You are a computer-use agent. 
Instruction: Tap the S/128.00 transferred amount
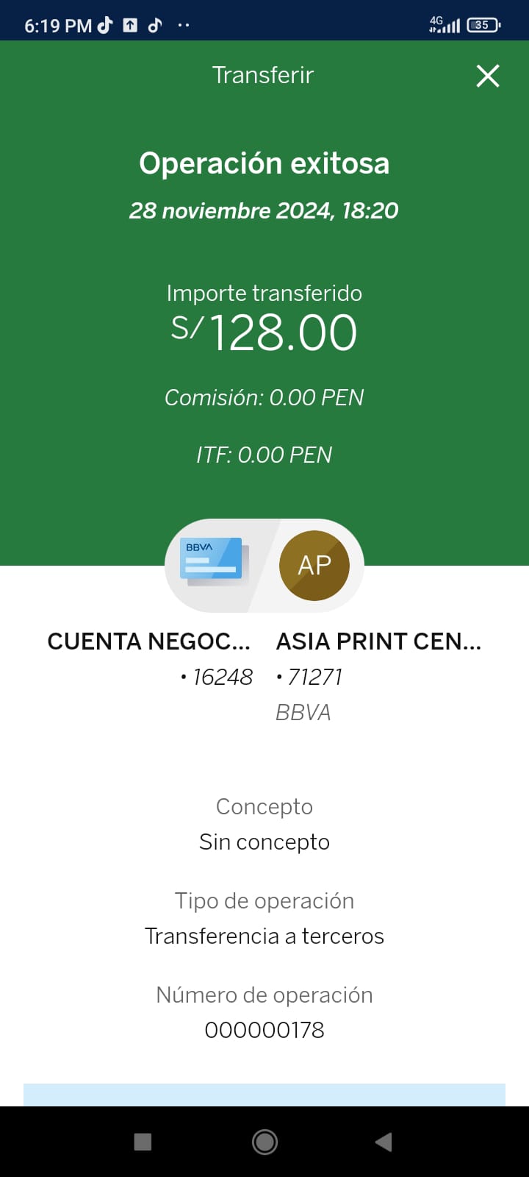point(264,333)
